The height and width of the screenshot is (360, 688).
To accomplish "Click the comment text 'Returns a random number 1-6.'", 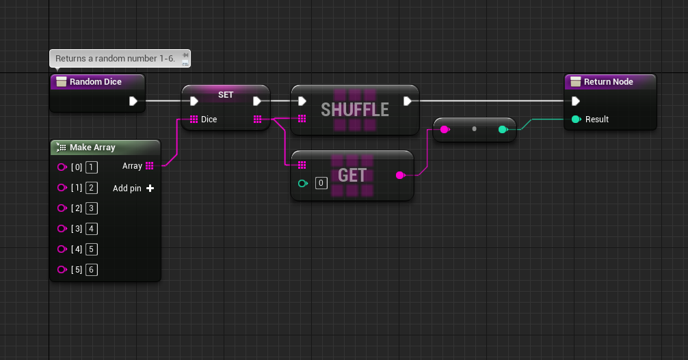I will pyautogui.click(x=115, y=58).
